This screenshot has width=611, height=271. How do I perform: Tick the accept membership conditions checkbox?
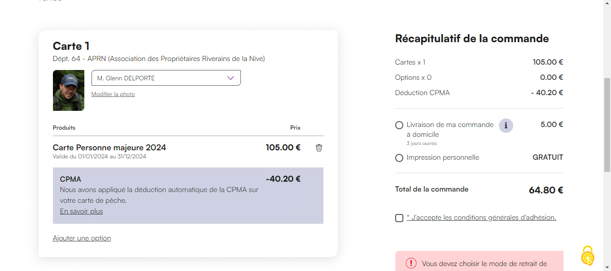[399, 218]
